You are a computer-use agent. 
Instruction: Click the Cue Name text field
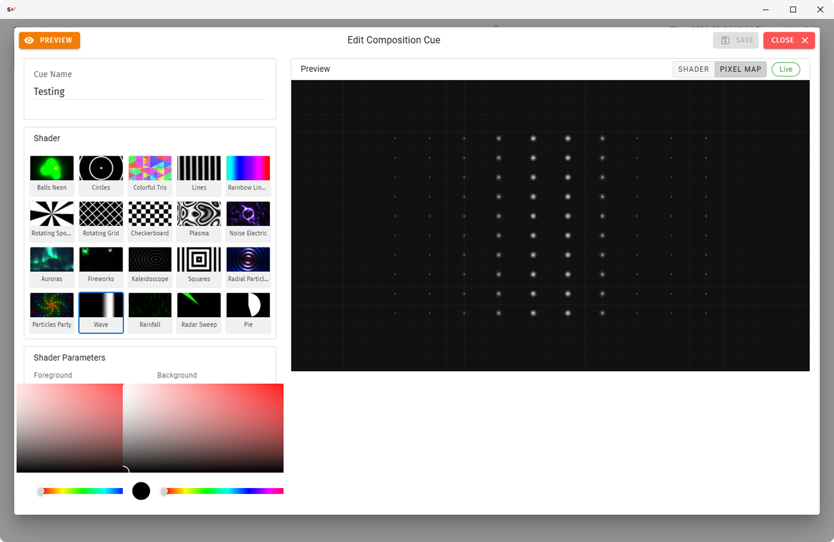149,91
